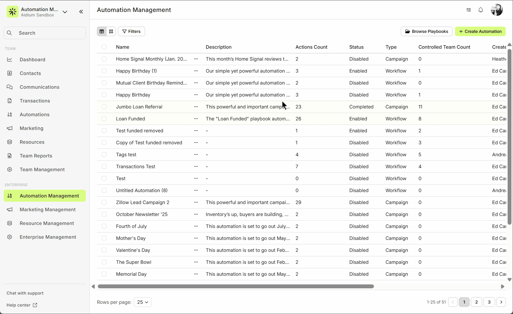Open the Filters dropdown

tap(131, 31)
